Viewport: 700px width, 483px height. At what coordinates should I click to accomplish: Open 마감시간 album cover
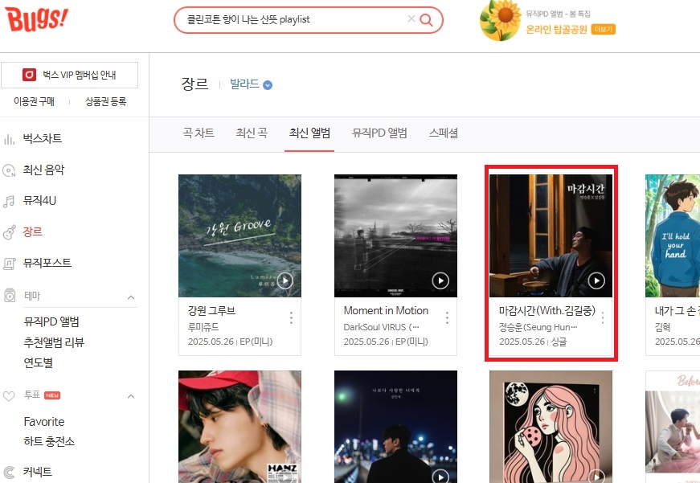tap(551, 235)
